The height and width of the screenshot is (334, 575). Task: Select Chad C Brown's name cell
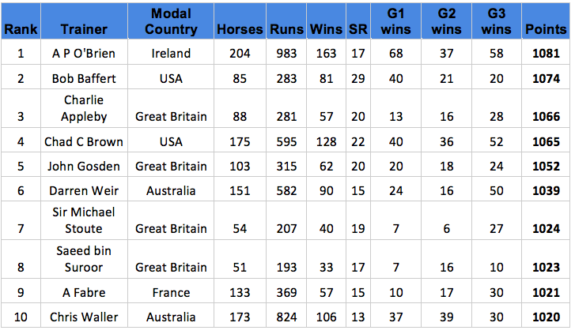coord(83,141)
